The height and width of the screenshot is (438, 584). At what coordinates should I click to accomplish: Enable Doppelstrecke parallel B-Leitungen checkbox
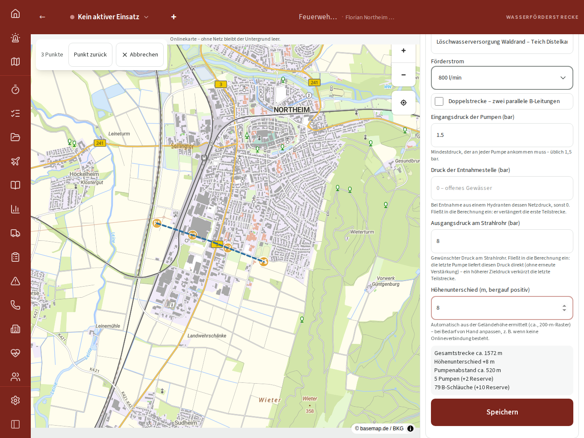click(439, 101)
